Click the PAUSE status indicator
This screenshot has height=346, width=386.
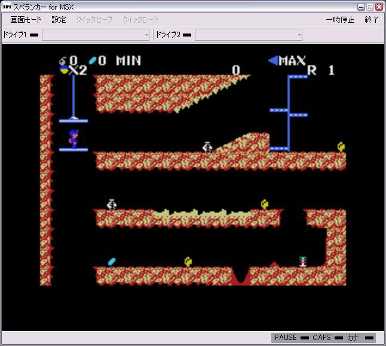point(292,338)
